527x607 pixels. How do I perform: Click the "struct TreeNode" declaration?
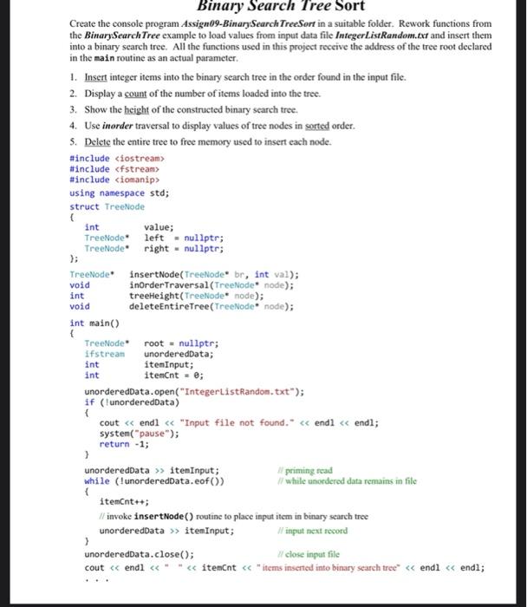(x=107, y=206)
